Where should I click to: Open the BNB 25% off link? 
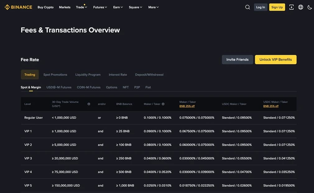pos(187,106)
